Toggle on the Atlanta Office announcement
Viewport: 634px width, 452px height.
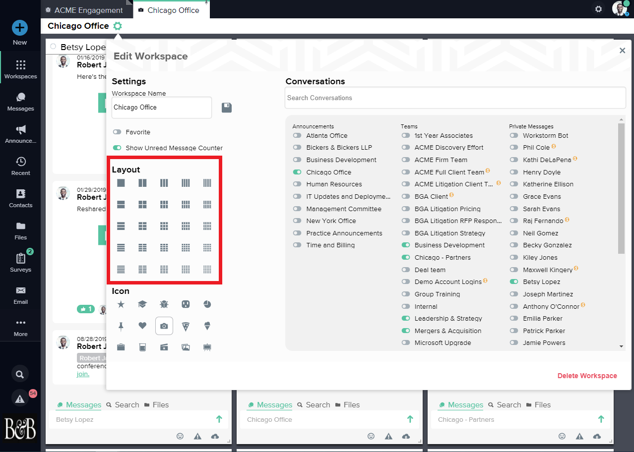[x=297, y=135]
